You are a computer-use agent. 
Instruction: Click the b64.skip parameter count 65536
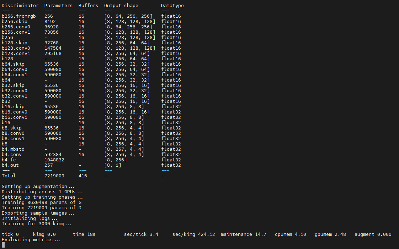(x=52, y=64)
